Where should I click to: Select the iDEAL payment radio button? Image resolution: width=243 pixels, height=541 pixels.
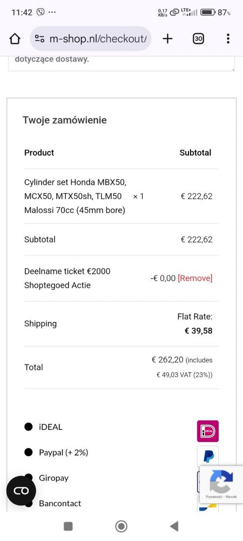29,427
